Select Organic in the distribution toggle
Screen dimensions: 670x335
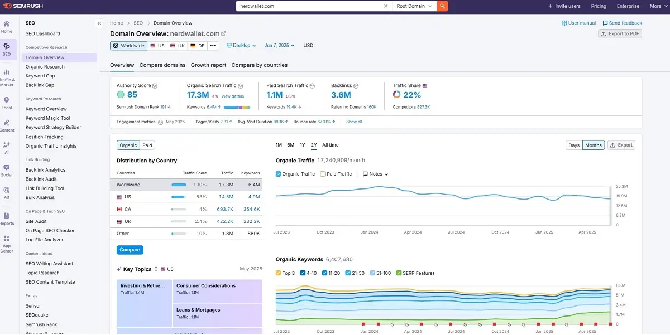tap(128, 145)
